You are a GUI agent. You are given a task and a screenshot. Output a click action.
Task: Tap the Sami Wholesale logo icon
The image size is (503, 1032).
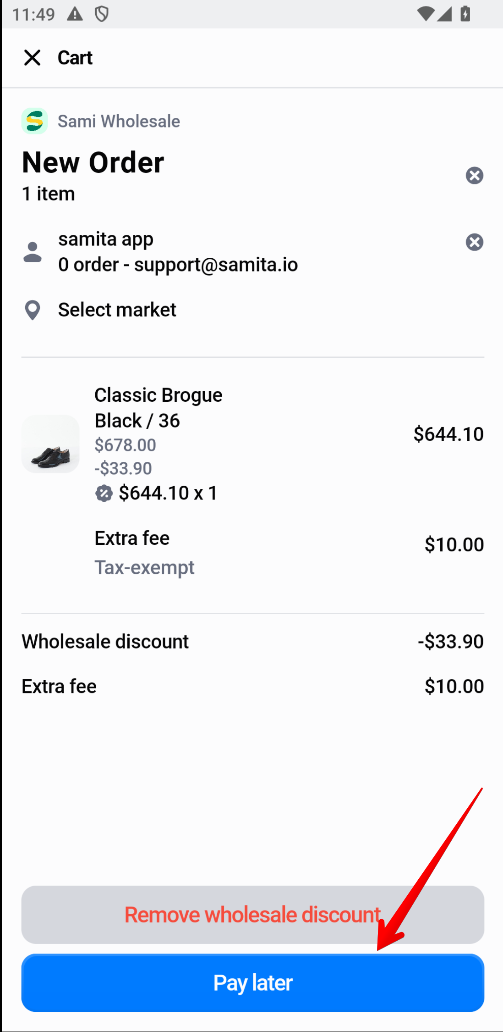pos(35,121)
